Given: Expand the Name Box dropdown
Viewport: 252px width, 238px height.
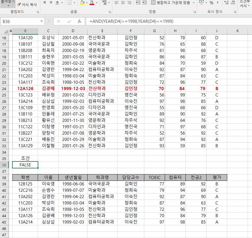Looking at the screenshot, I should click(42, 21).
